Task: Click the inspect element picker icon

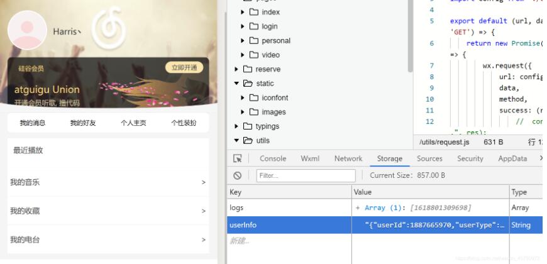Action: [x=238, y=159]
